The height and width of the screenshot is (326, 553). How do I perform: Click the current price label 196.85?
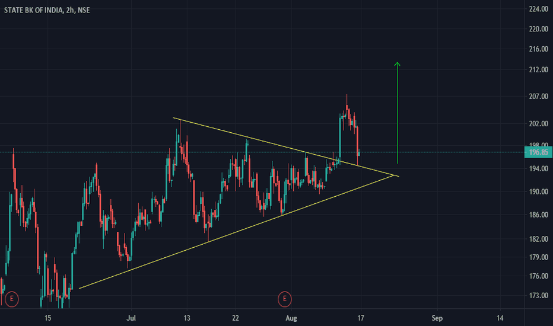click(x=539, y=152)
